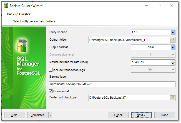Expand the Output format dropdown
This screenshot has width=181, height=123.
pyautogui.click(x=173, y=47)
